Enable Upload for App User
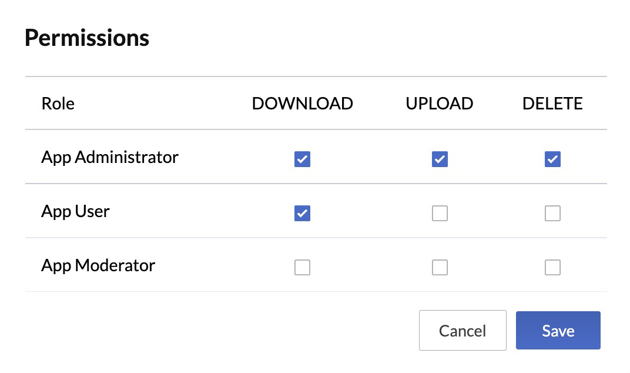 pyautogui.click(x=440, y=213)
